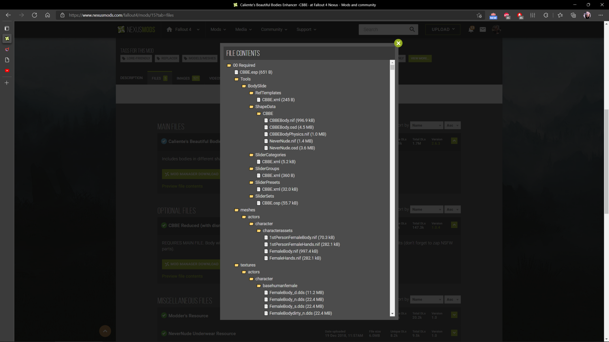Click the NEW badge extension icon
This screenshot has height=342, width=609.
pos(493,16)
